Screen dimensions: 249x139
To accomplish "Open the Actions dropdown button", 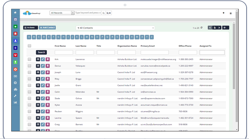I will coord(30,28).
